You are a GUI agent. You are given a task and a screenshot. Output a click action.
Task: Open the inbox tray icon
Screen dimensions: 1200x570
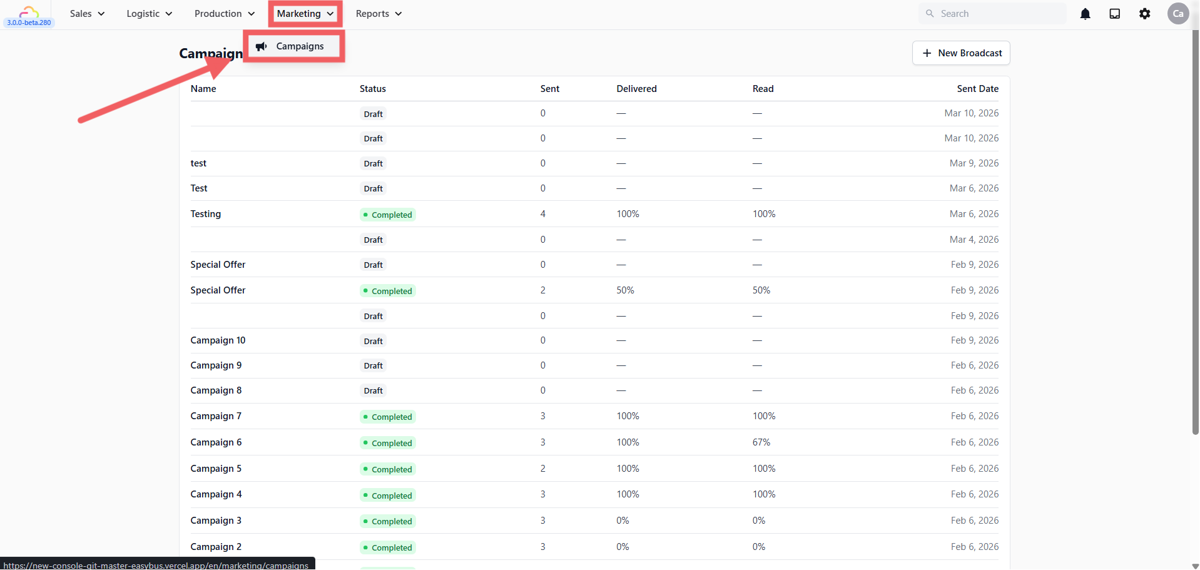[x=1115, y=14]
